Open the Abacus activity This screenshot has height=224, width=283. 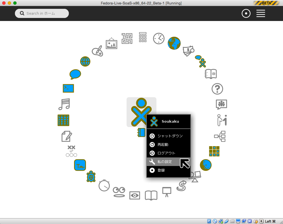pyautogui.click(x=63, y=120)
